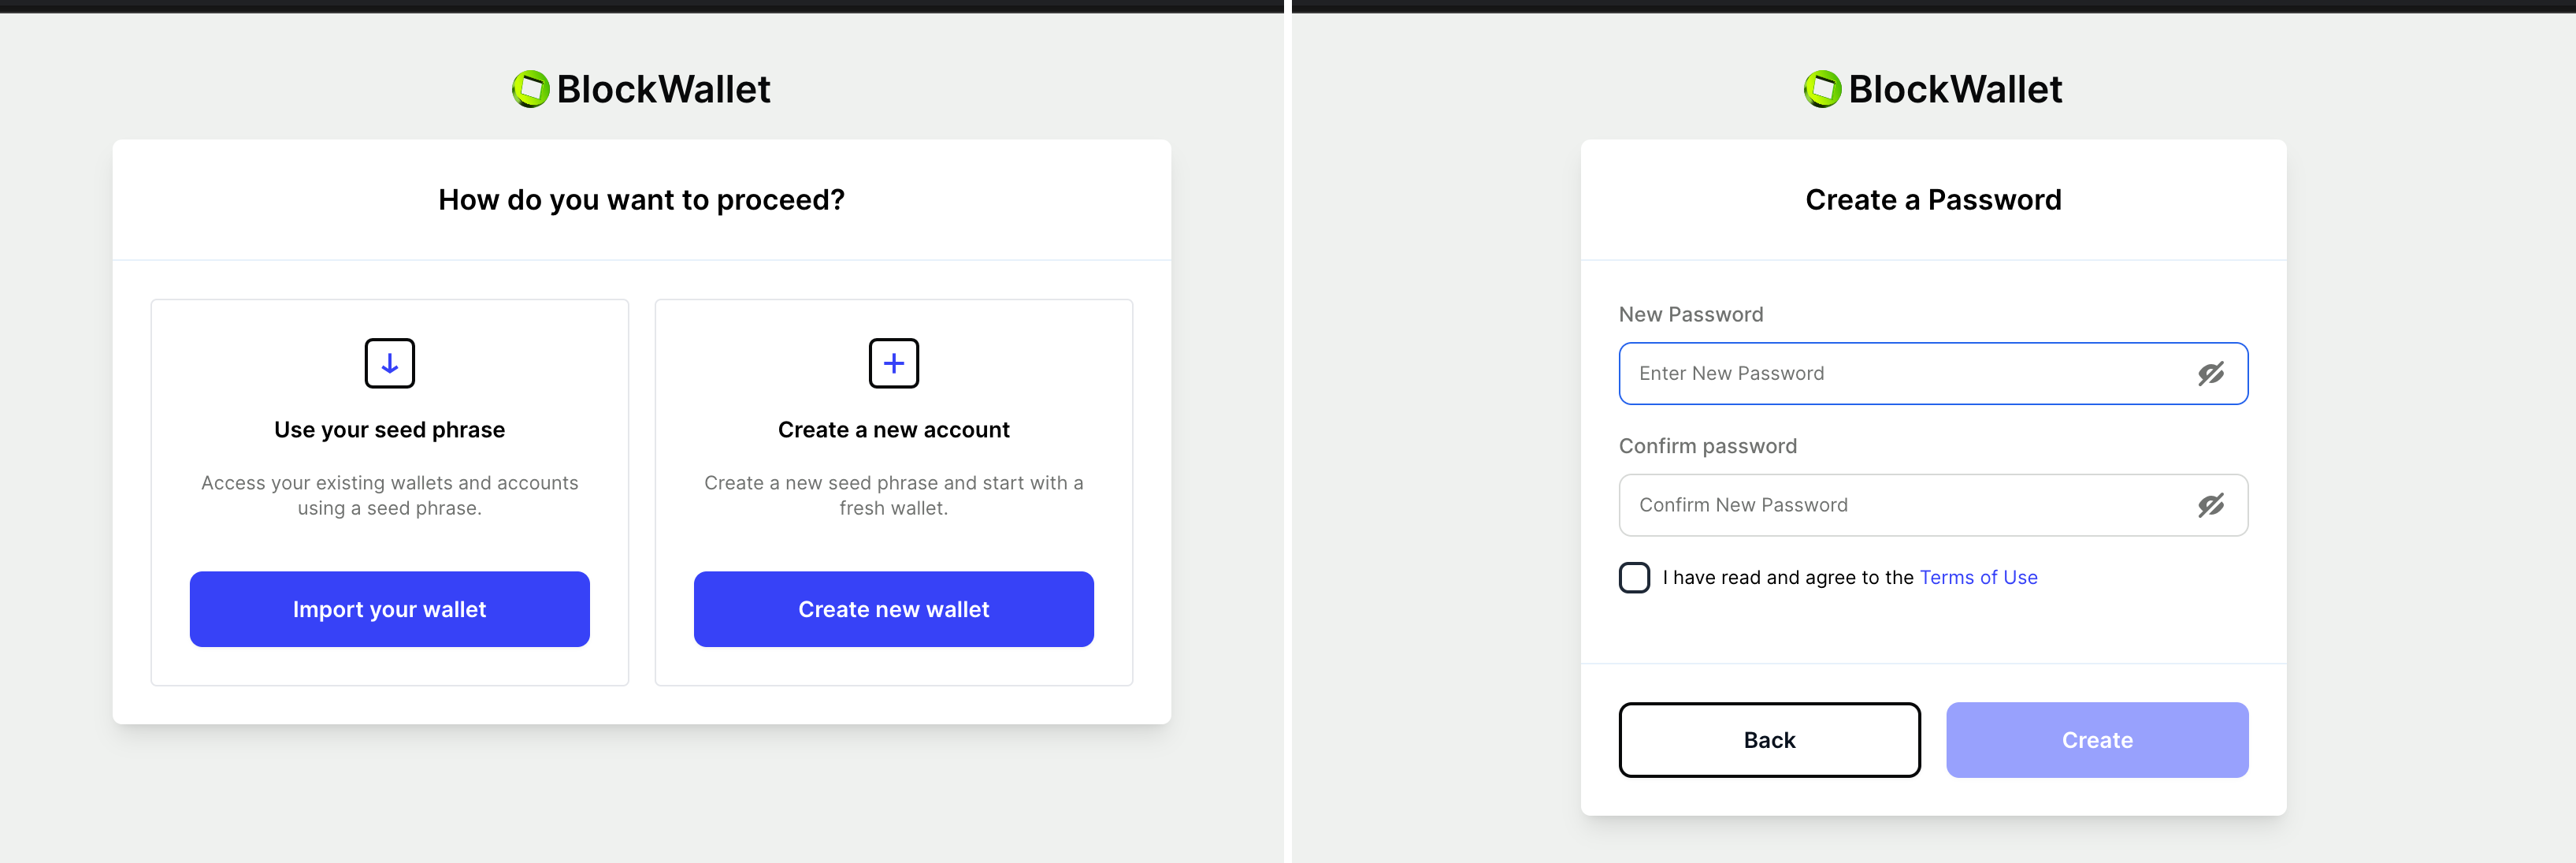Reveal the Confirm New Password text
The height and width of the screenshot is (863, 2576).
tap(2210, 505)
